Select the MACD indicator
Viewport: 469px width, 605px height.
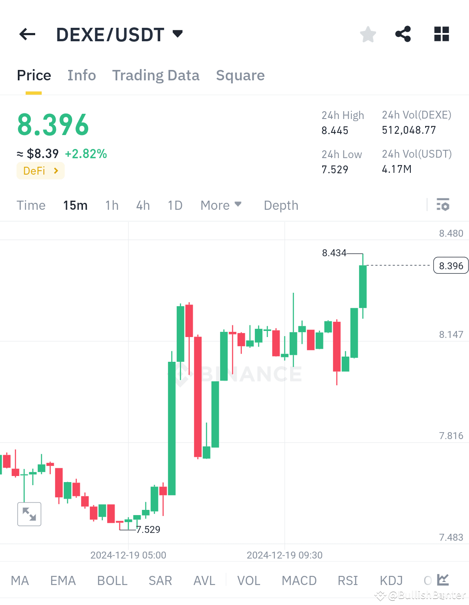(x=299, y=580)
